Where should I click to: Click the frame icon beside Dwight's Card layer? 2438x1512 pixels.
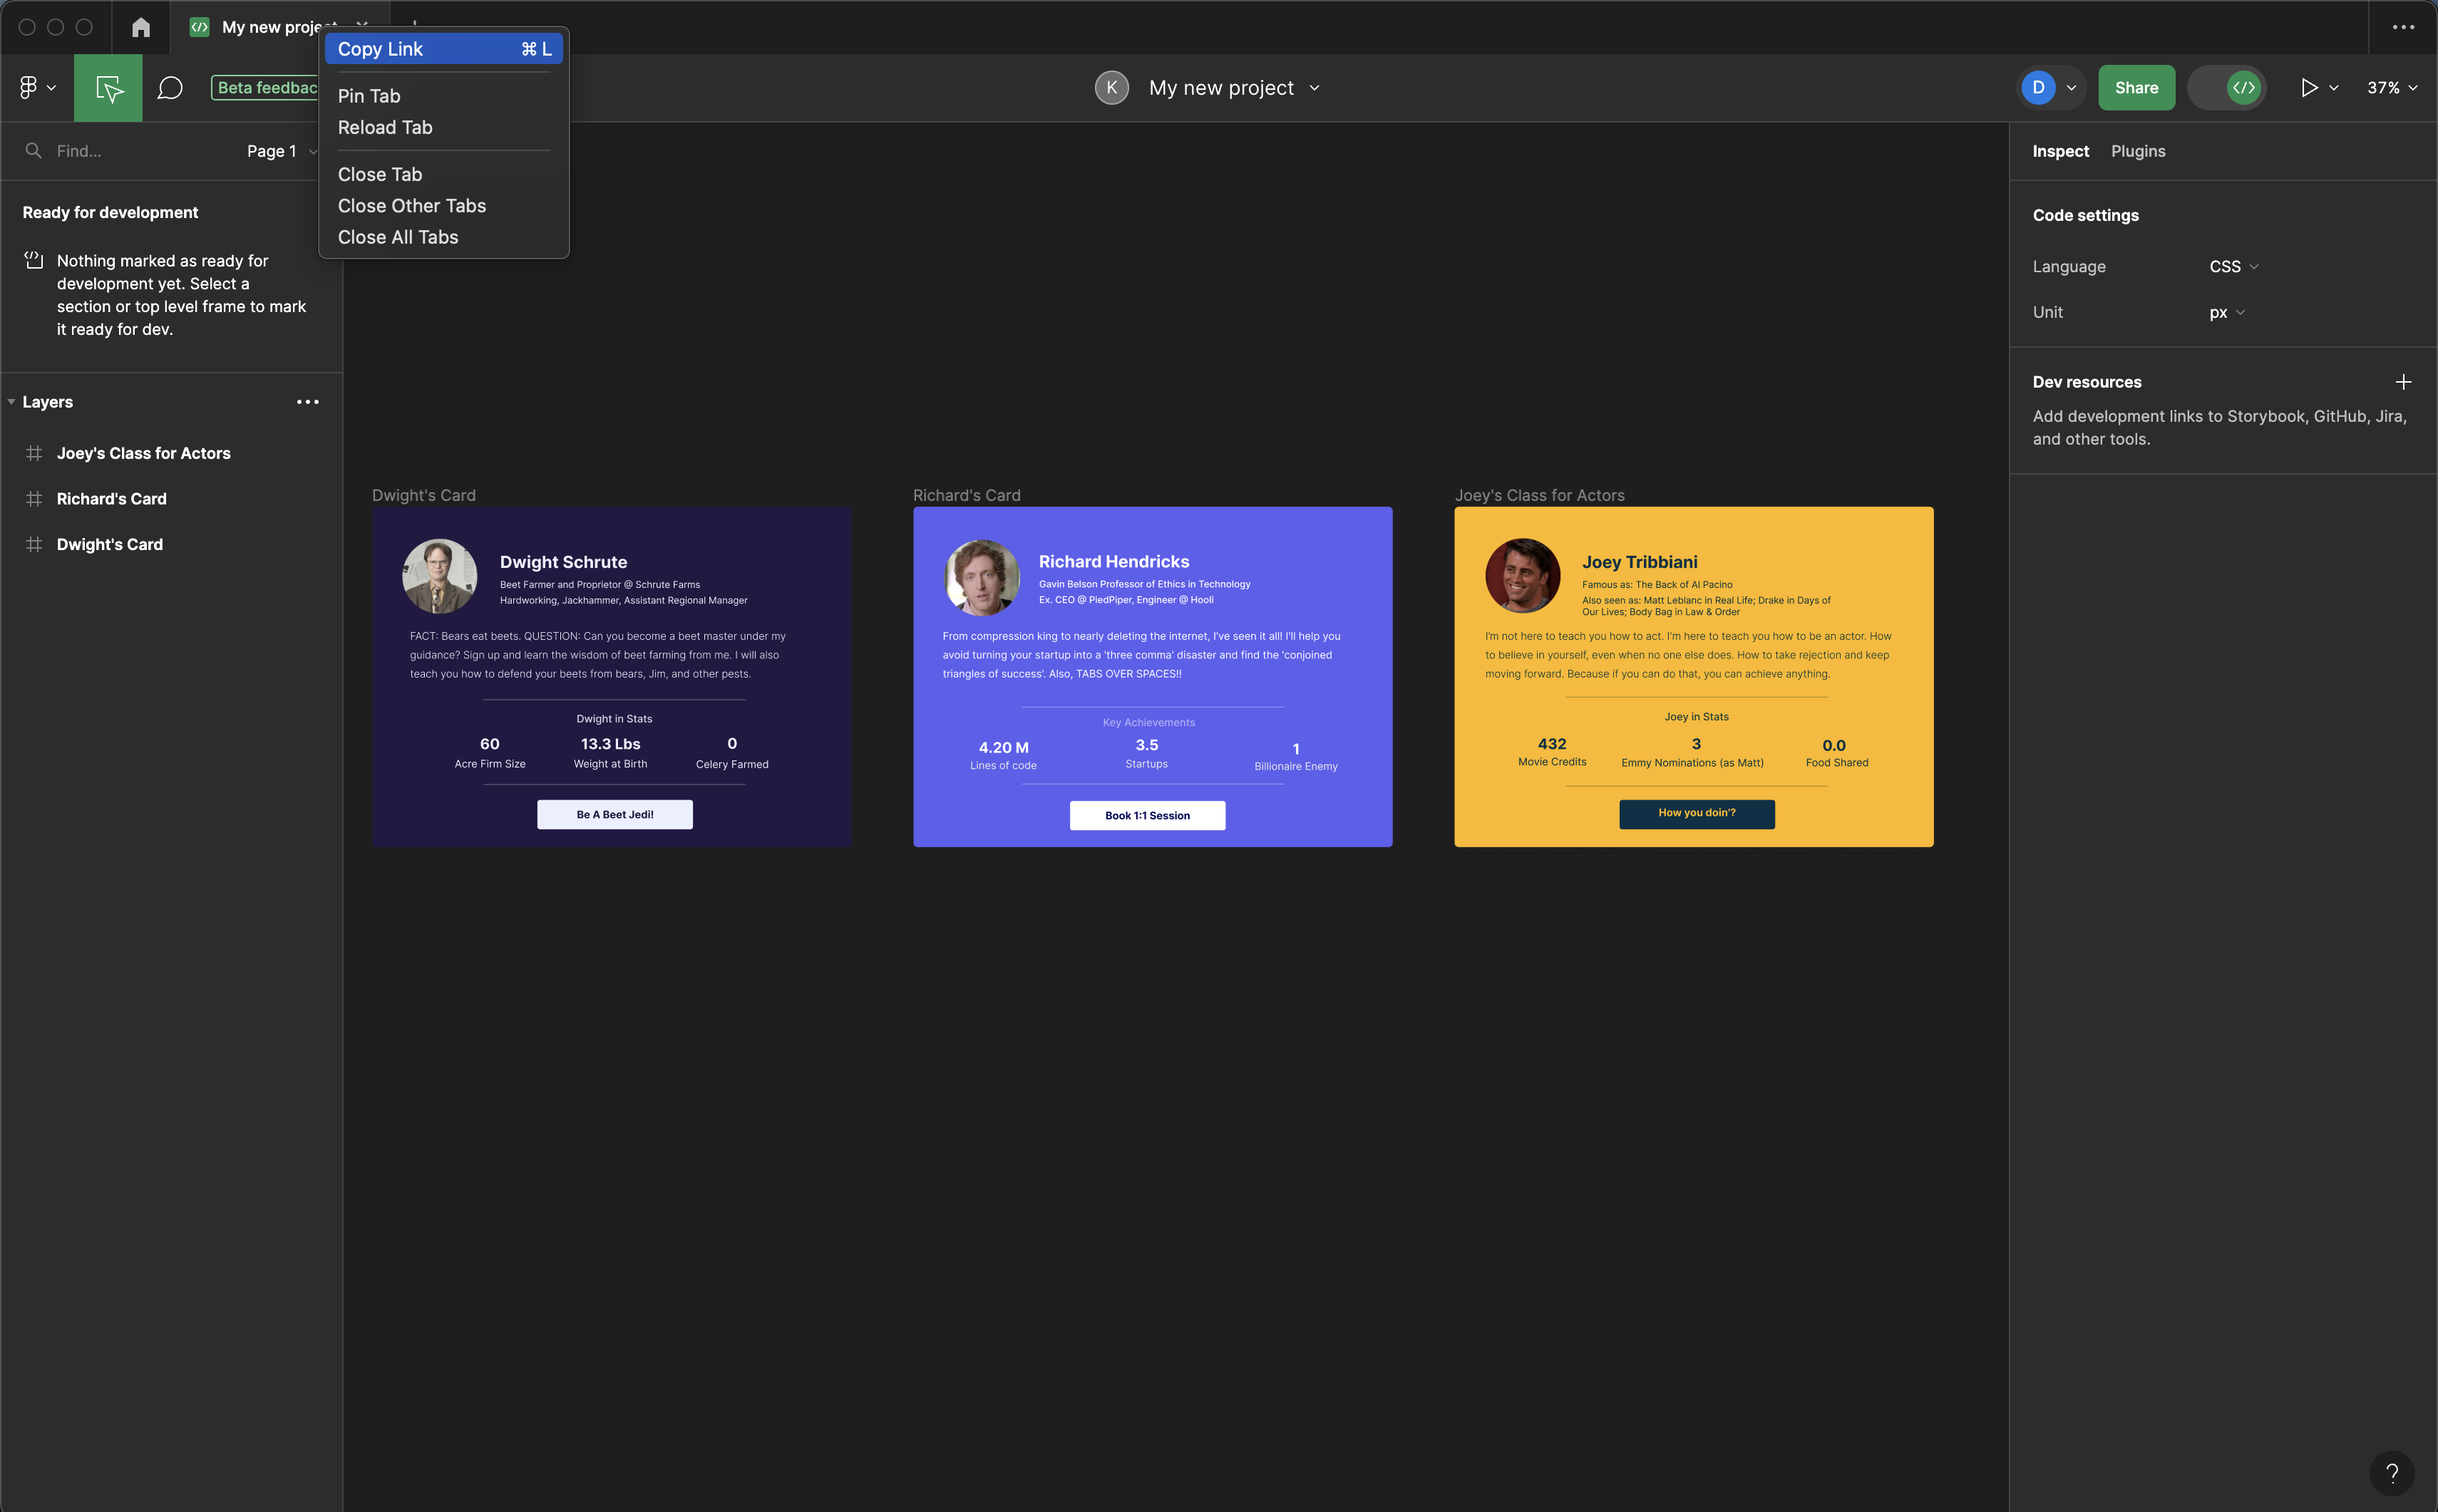coord(34,545)
